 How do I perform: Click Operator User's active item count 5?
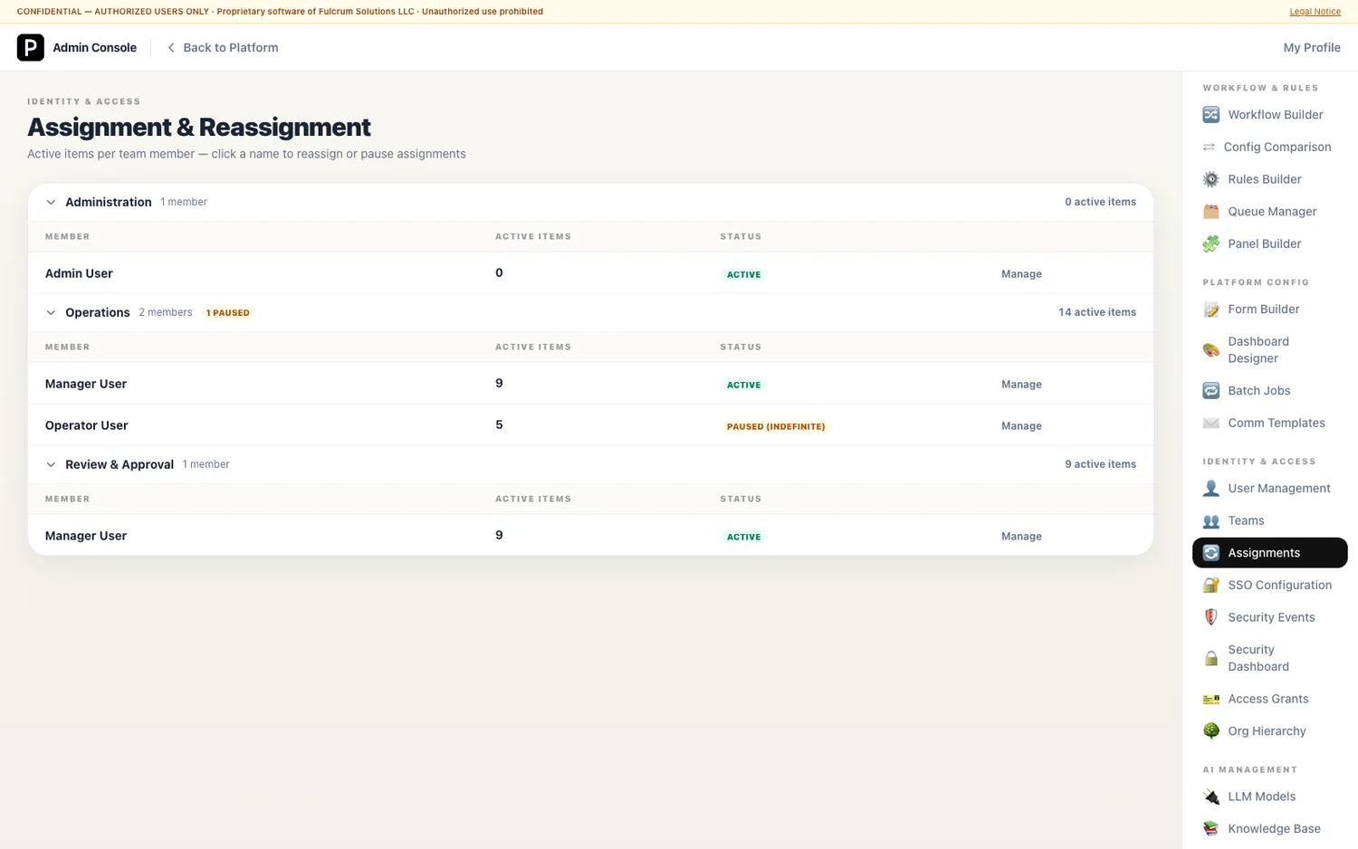click(499, 424)
